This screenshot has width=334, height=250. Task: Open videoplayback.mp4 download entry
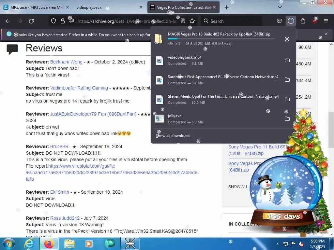(217, 60)
